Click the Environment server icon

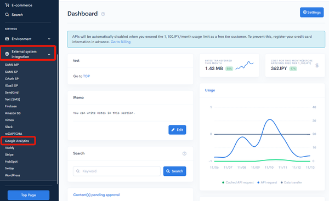(7, 39)
